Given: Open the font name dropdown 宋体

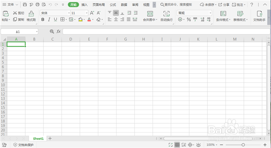Looking at the screenshot, I should [x=69, y=13].
